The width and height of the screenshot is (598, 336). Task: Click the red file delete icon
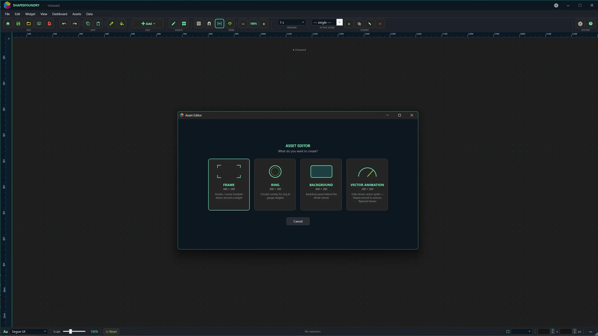pyautogui.click(x=49, y=24)
